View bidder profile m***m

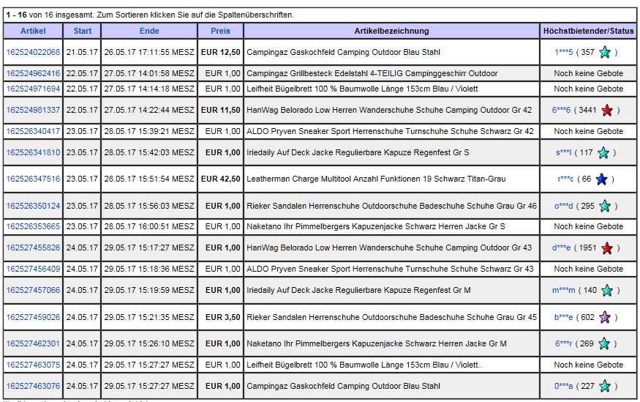tap(564, 290)
